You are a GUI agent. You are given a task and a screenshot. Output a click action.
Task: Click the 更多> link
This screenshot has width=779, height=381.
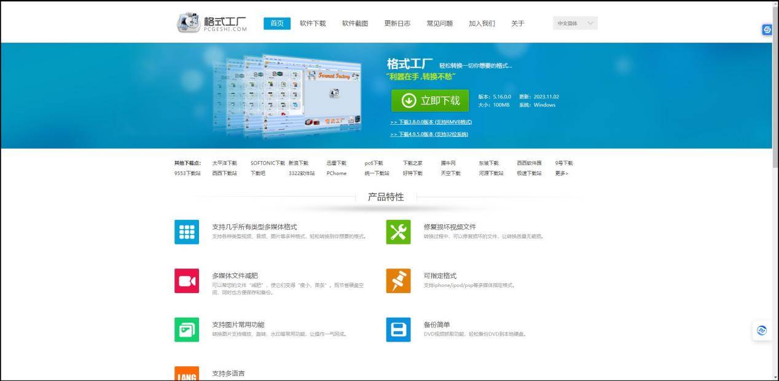coord(562,173)
